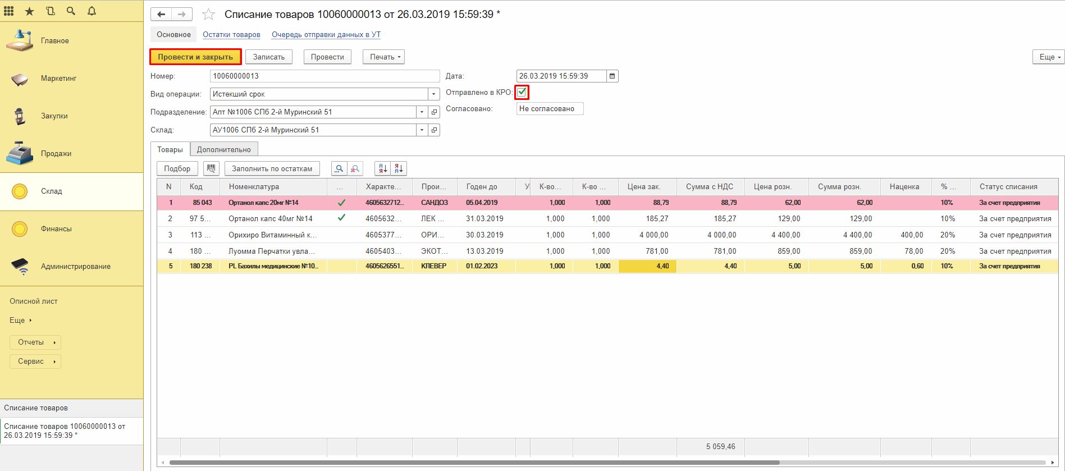Switch to the Дополнительно tab

pyautogui.click(x=223, y=150)
